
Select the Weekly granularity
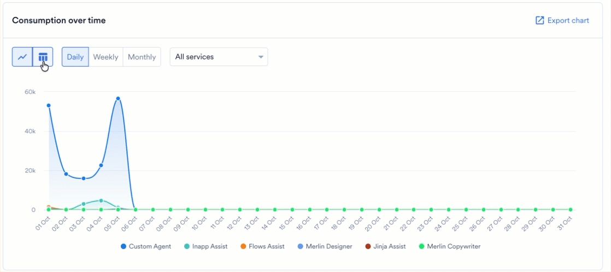click(x=105, y=57)
